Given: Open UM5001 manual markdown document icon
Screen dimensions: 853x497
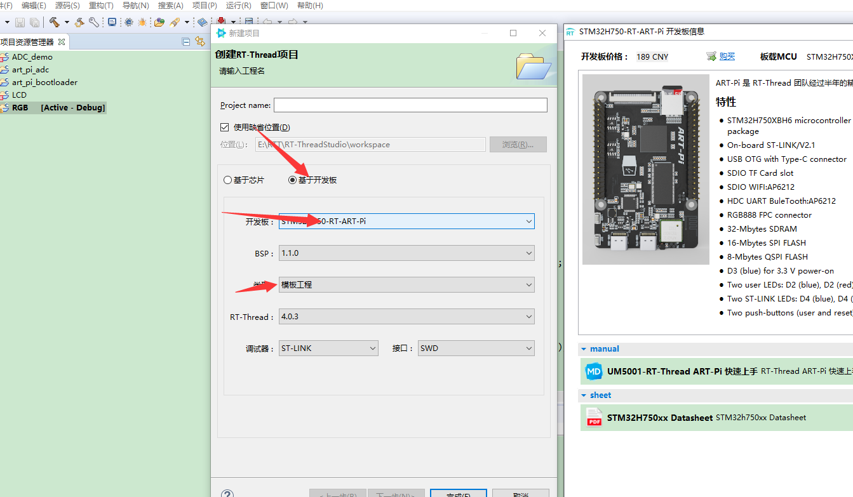Looking at the screenshot, I should (594, 372).
